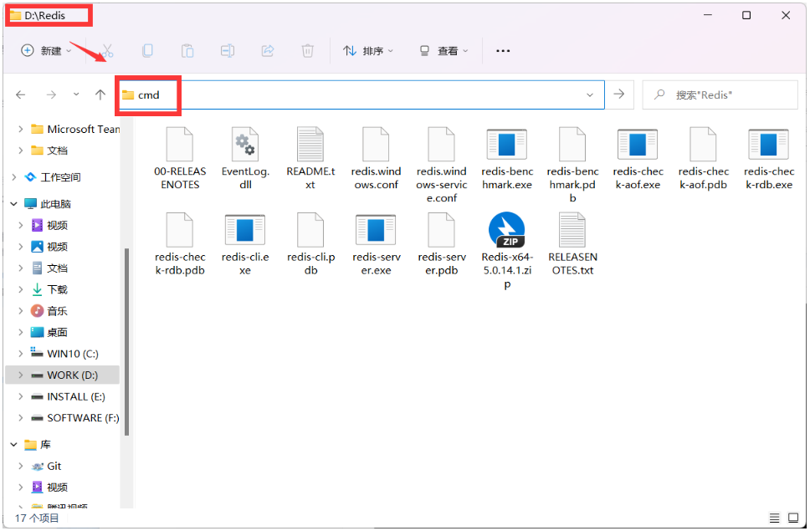
Task: Click the Up directory arrow button
Action: point(100,94)
